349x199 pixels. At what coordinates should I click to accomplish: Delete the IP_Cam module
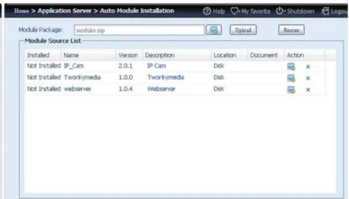pos(308,66)
